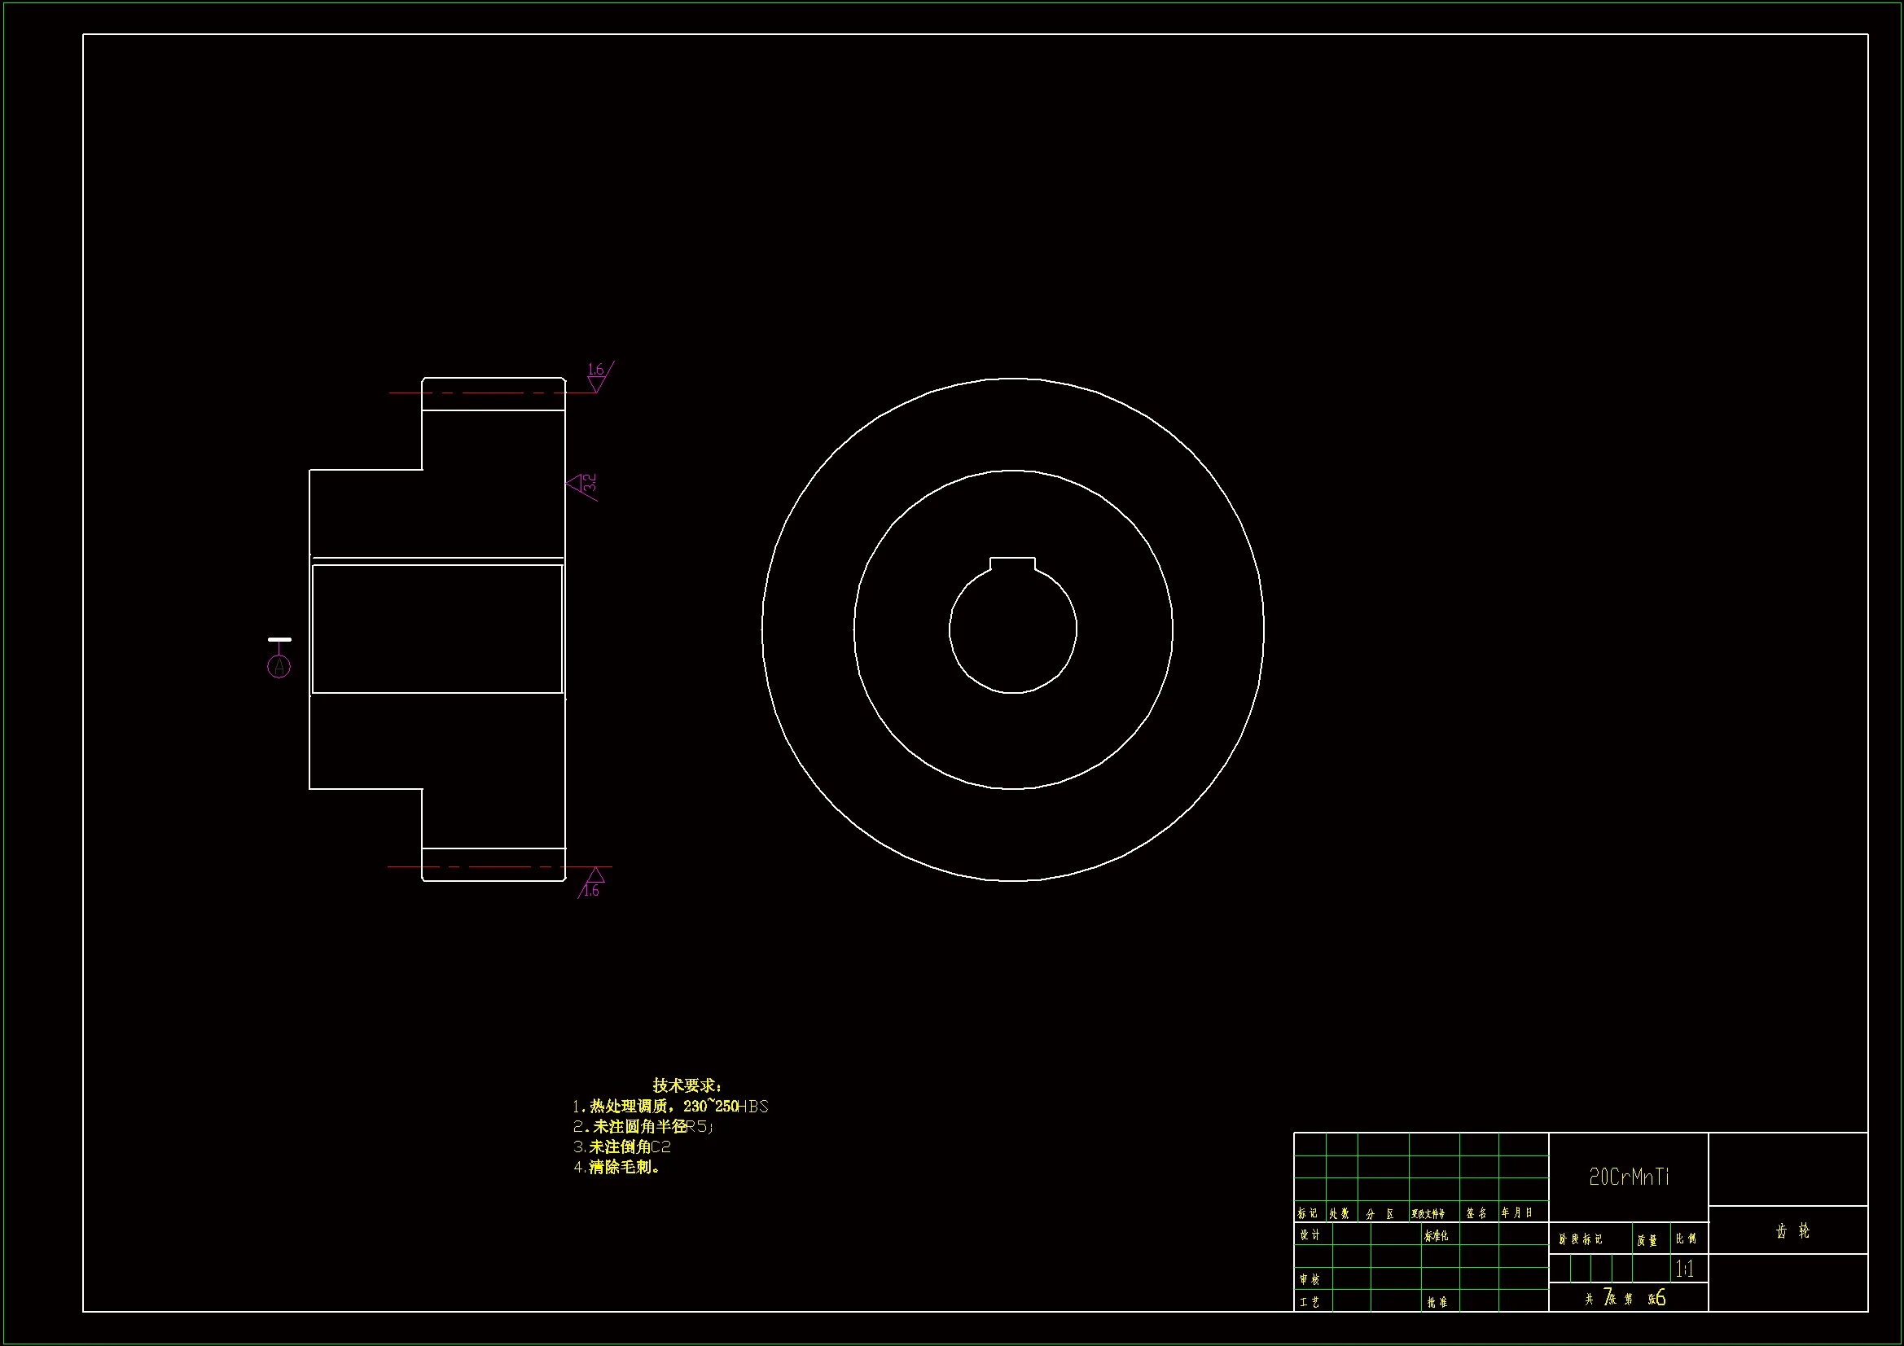The width and height of the screenshot is (1904, 1346).
Task: Select the 审核 cell in title block
Action: [1310, 1280]
